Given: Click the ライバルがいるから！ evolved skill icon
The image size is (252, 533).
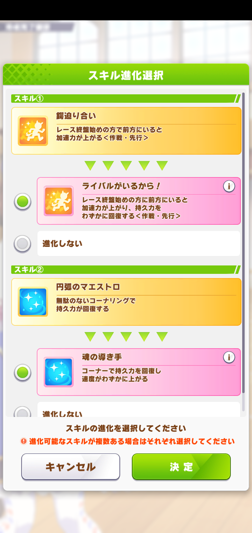Looking at the screenshot, I should [x=58, y=201].
